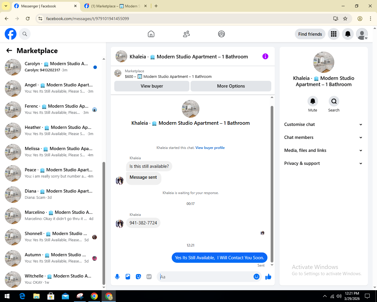Open Marcelino's conversation

click(x=52, y=216)
